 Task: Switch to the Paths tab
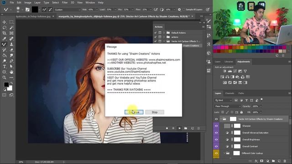[x=241, y=93]
